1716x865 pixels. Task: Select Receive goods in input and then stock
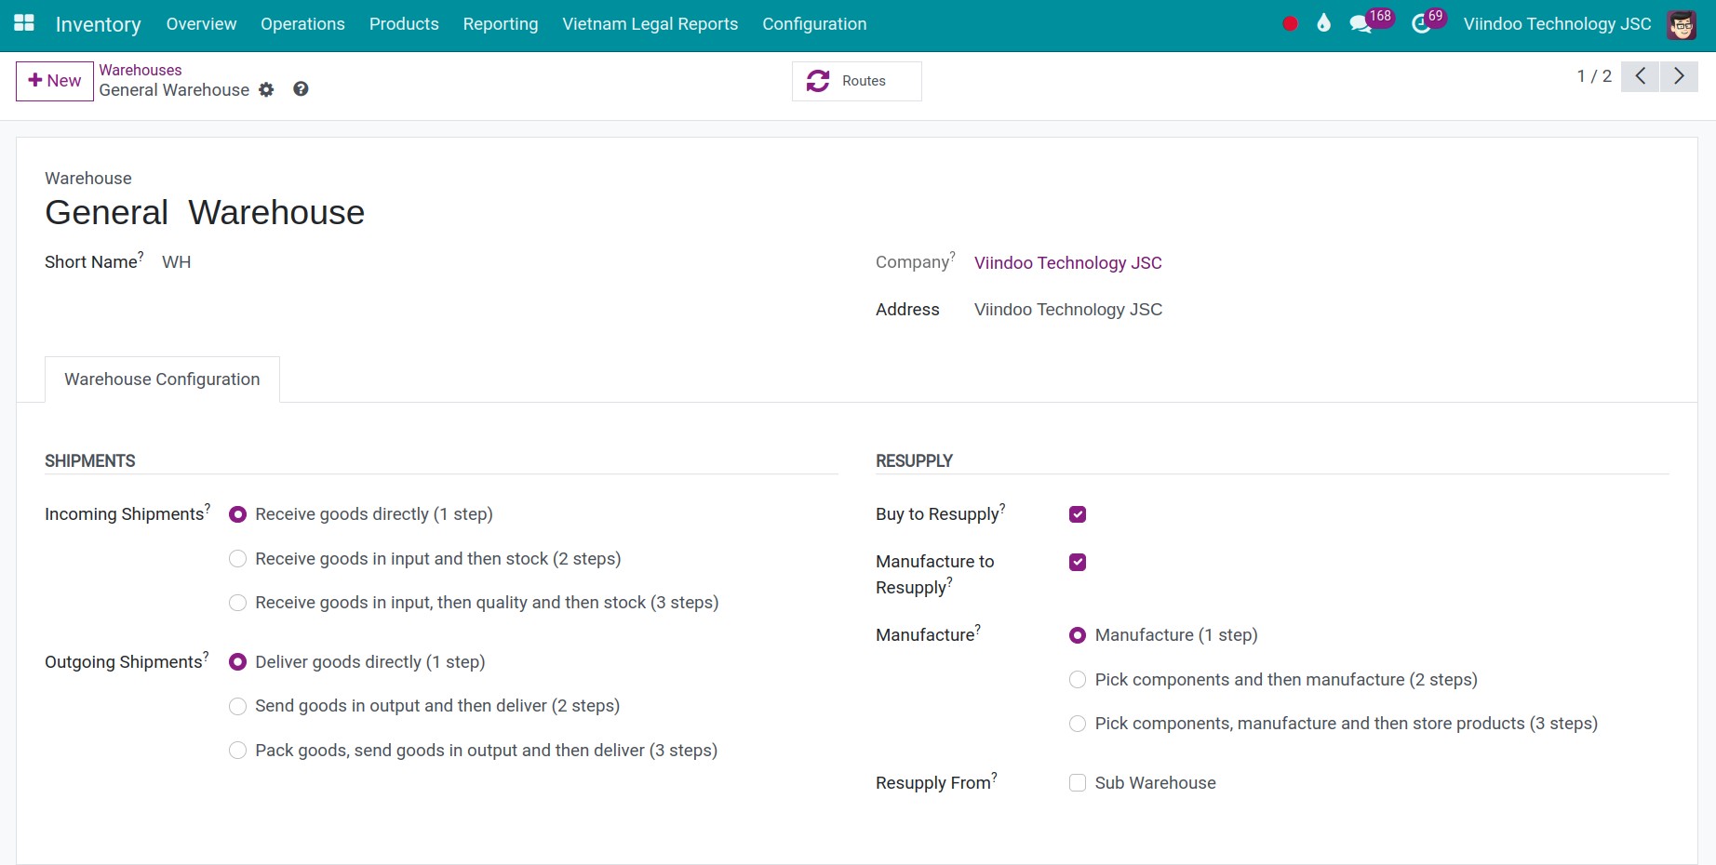point(237,558)
